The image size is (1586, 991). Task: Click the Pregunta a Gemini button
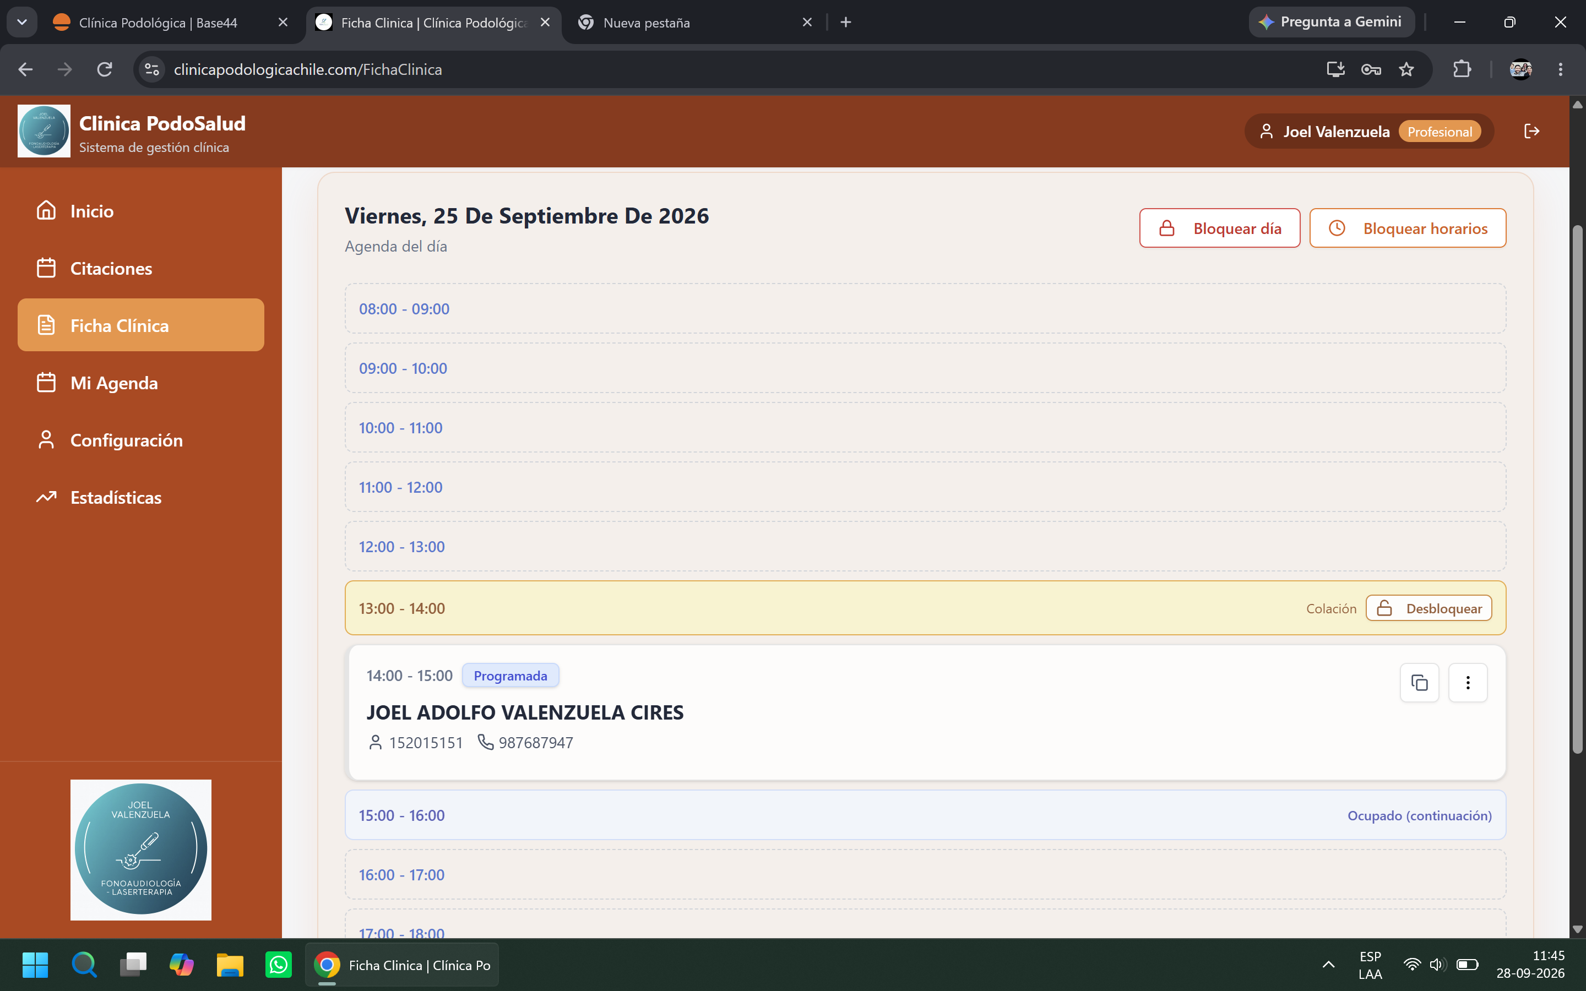(x=1332, y=22)
